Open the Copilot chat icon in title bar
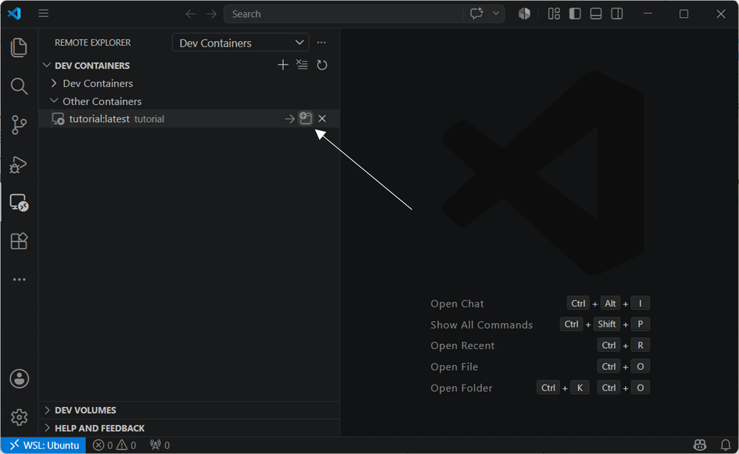739x454 pixels. tap(476, 14)
